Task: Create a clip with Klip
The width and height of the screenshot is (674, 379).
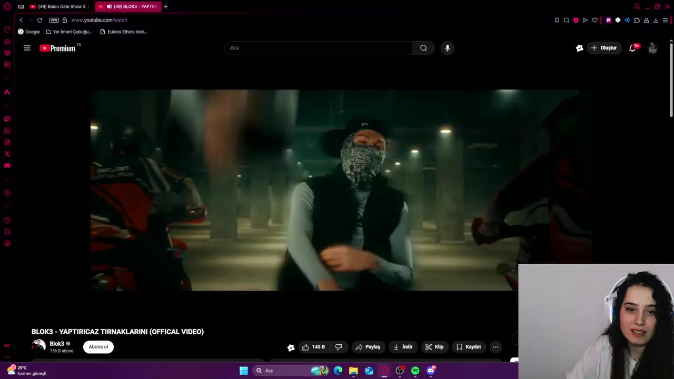Action: point(434,347)
